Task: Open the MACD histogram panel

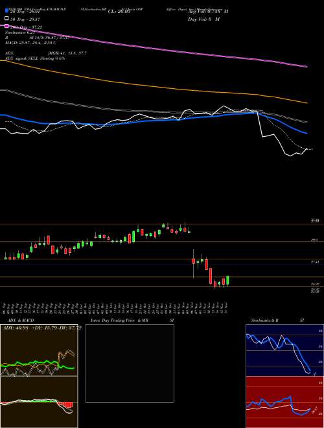Action: coord(39,402)
